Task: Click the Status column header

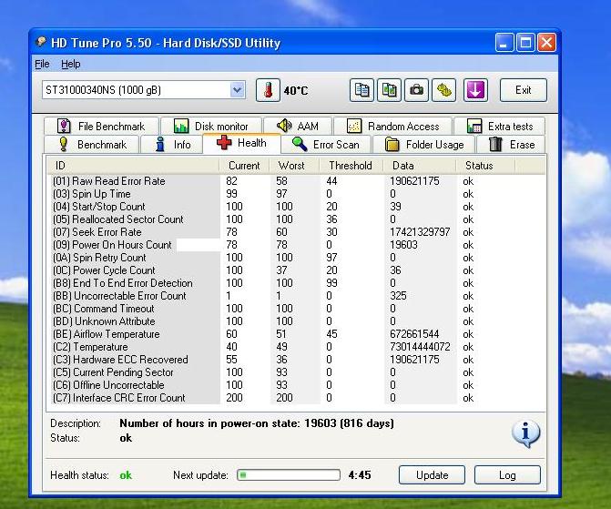Action: click(x=485, y=166)
